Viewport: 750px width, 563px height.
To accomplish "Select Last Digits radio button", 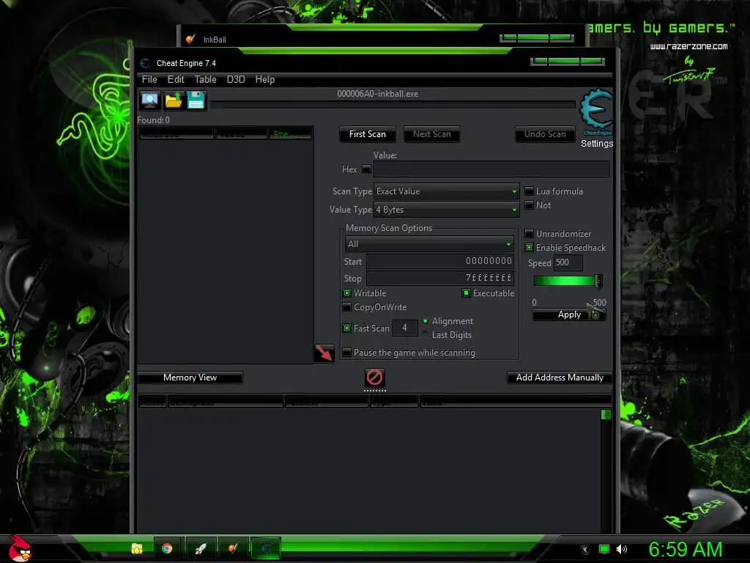I will pos(426,334).
